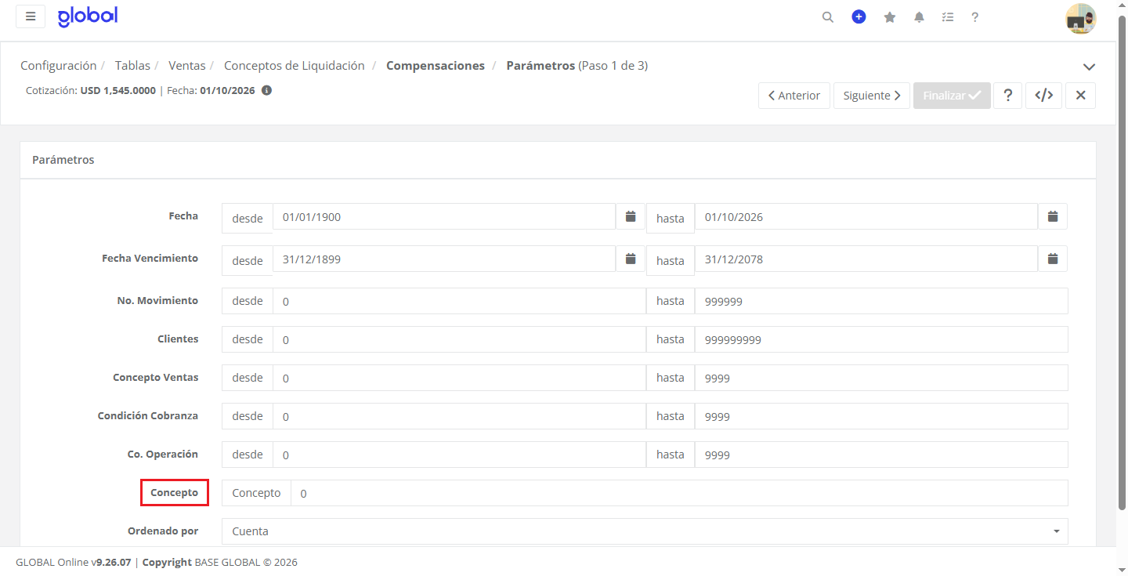Click Condición Cobranza desde field
The height and width of the screenshot is (576, 1128).
click(x=459, y=416)
